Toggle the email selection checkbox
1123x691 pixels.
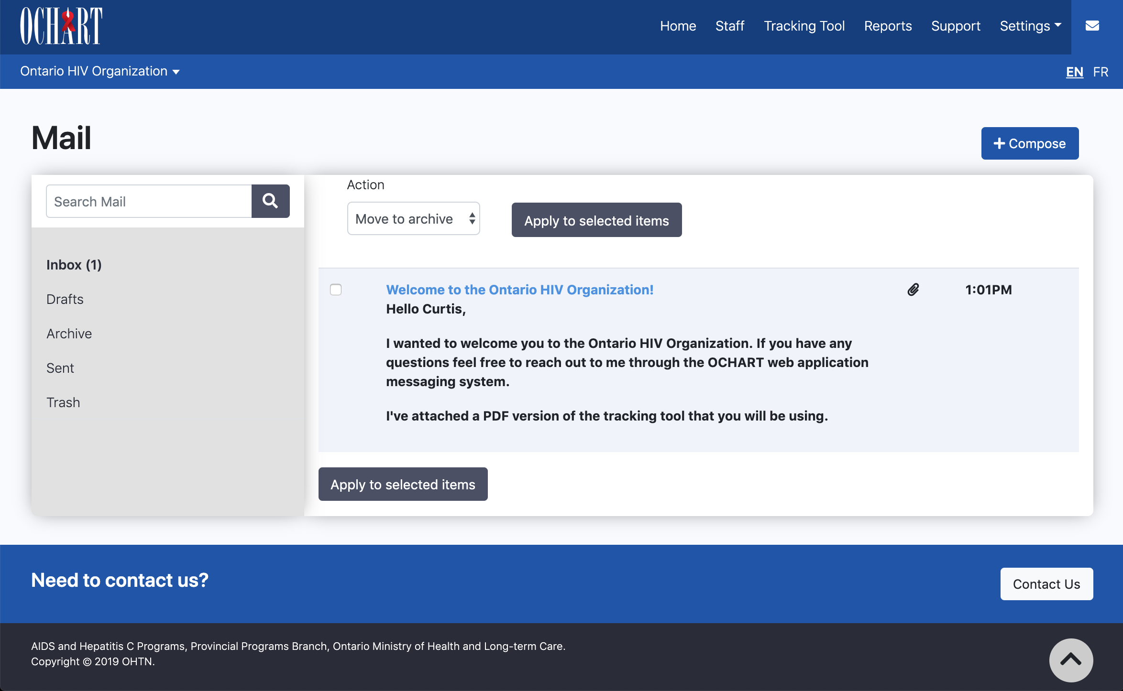(336, 289)
